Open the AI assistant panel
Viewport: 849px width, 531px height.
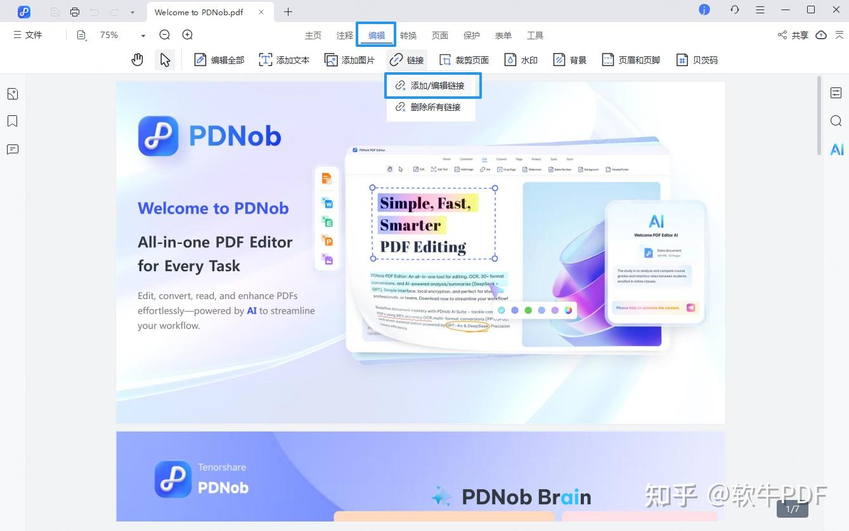coord(837,150)
